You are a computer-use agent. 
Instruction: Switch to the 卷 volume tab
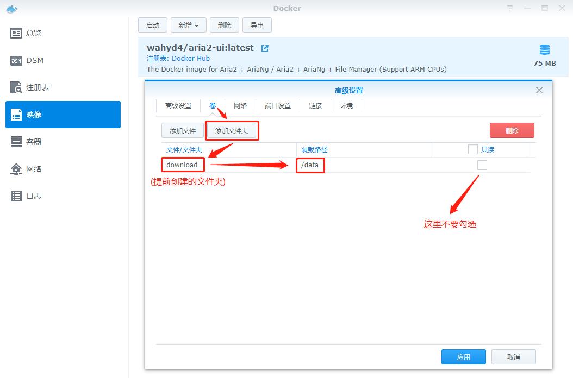point(213,106)
